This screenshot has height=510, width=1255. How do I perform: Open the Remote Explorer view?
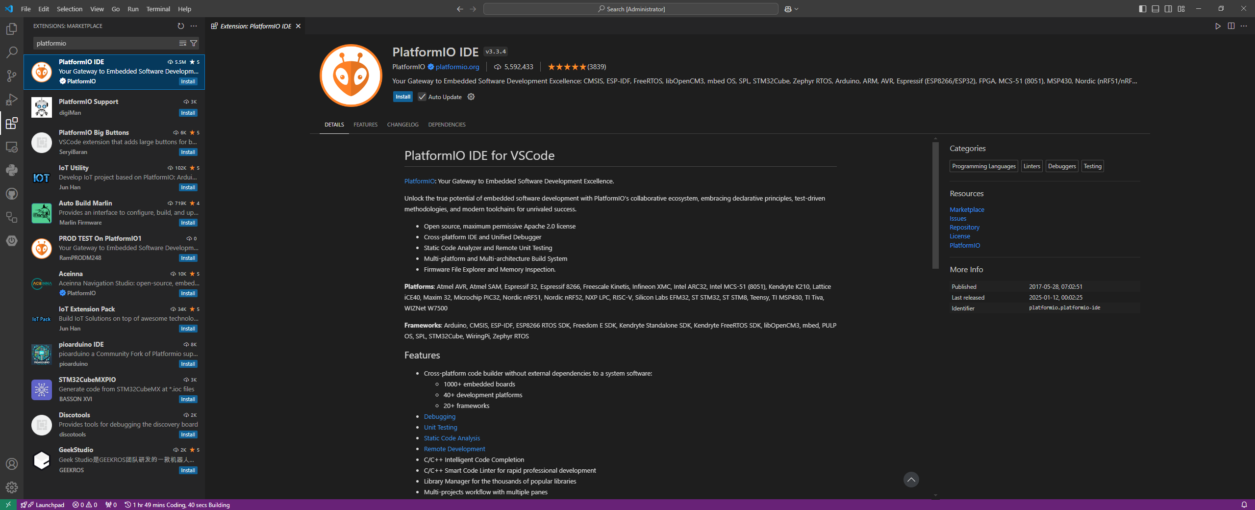tap(12, 147)
